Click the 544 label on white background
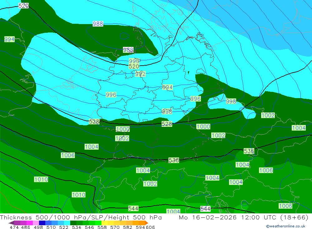Image resolution: width=312 pixels, height=229 pixels. [x=205, y=209]
